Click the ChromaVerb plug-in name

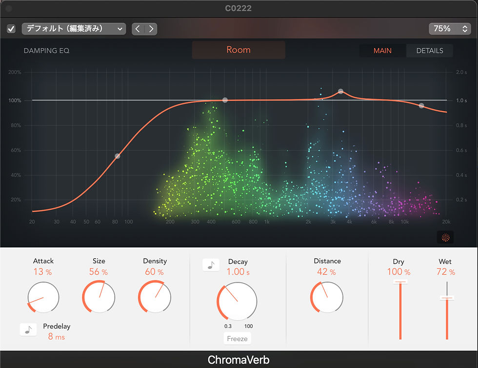239,360
